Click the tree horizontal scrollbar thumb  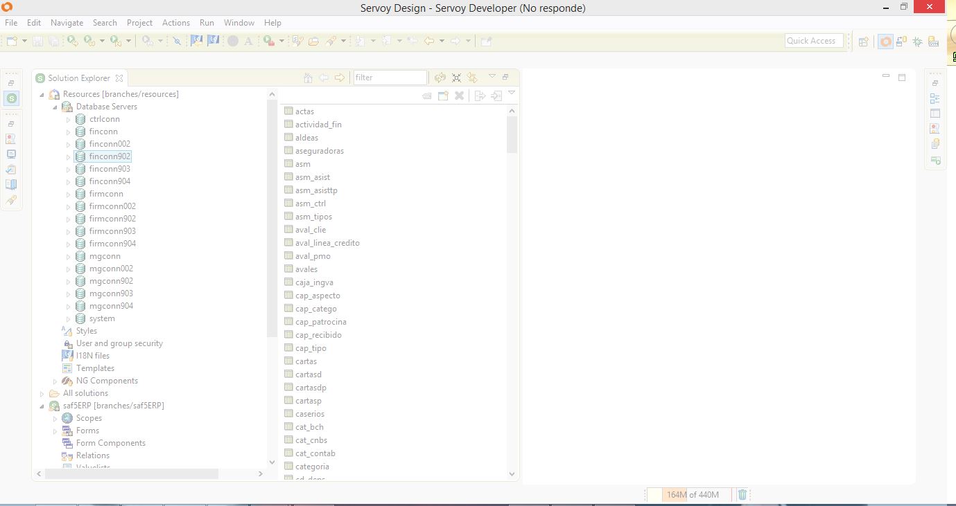point(132,474)
